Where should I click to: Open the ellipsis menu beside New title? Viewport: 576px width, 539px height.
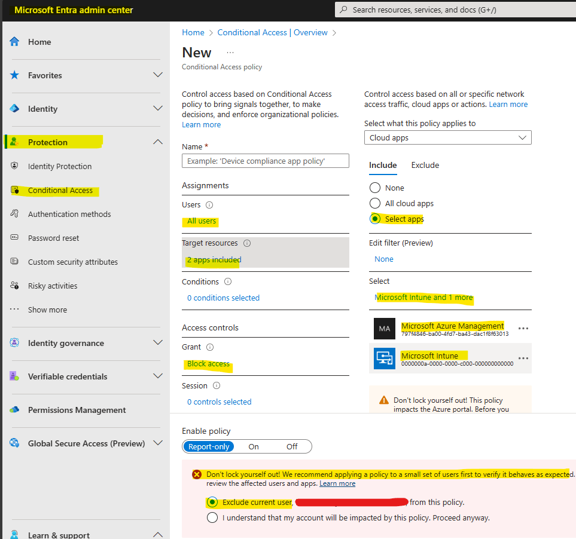[230, 53]
